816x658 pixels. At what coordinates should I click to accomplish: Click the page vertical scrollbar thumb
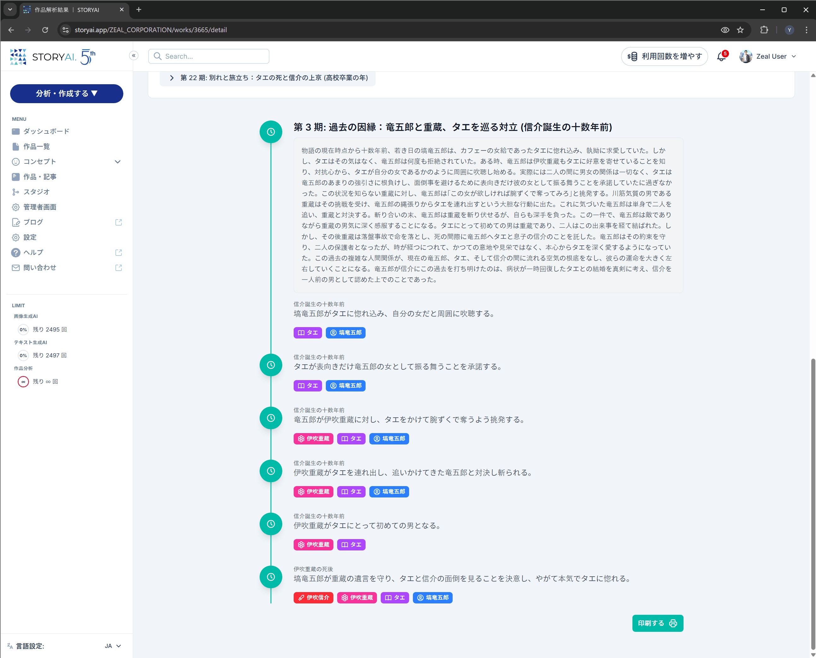(x=813, y=503)
